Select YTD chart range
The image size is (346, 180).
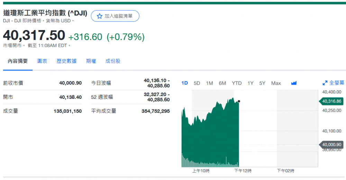pyautogui.click(x=237, y=83)
